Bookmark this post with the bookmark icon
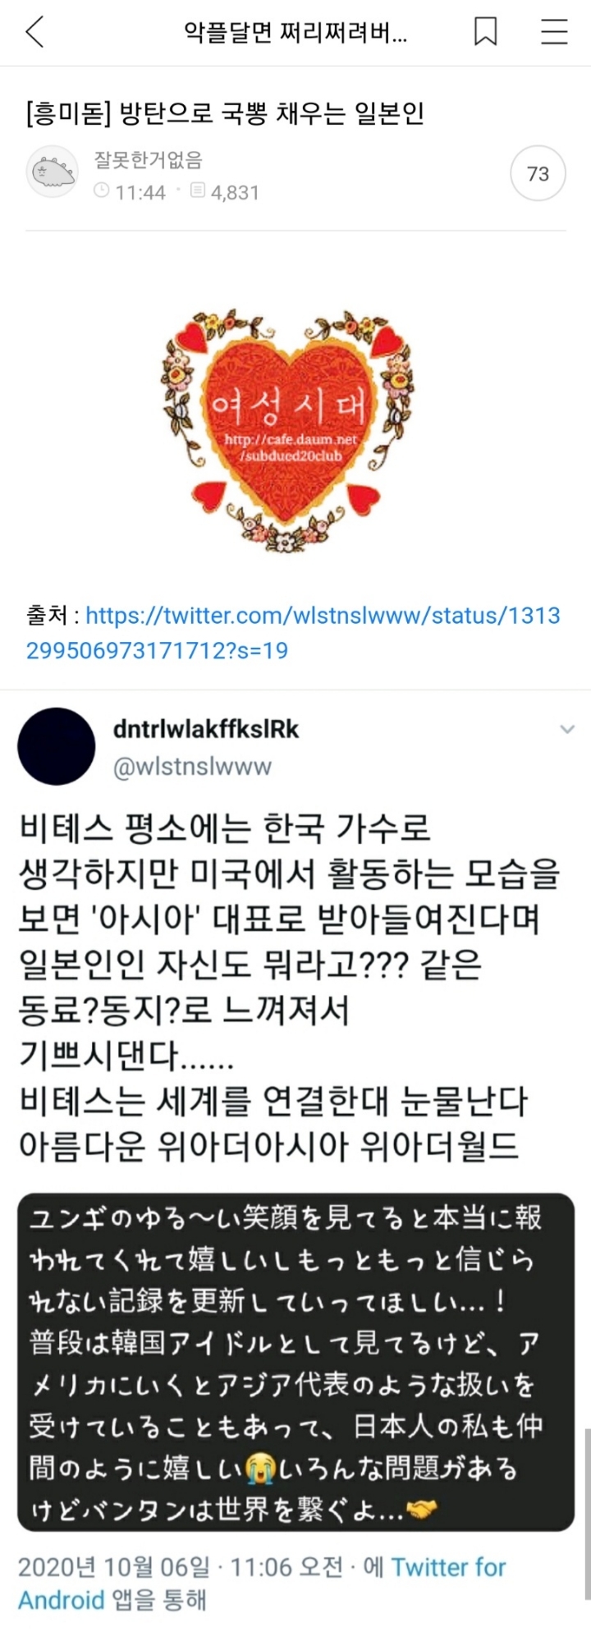This screenshot has height=1650, width=591. (x=486, y=32)
